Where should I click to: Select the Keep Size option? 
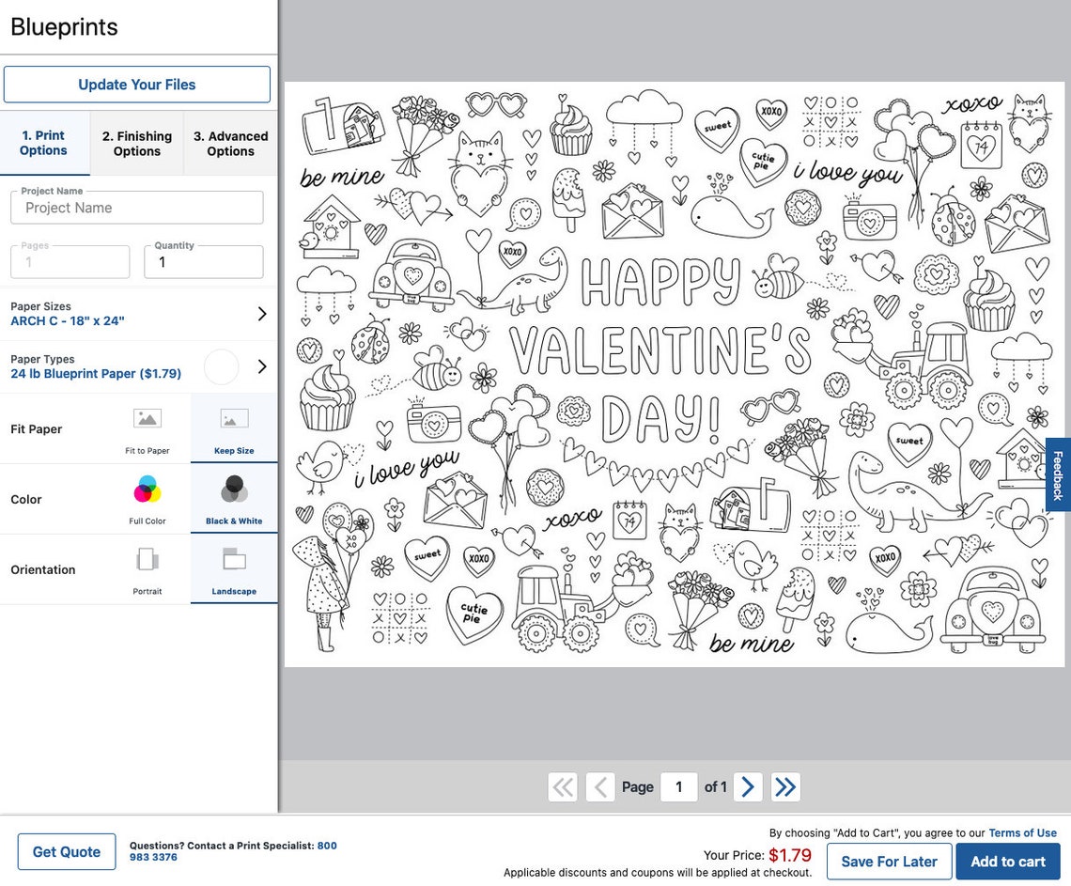(234, 428)
